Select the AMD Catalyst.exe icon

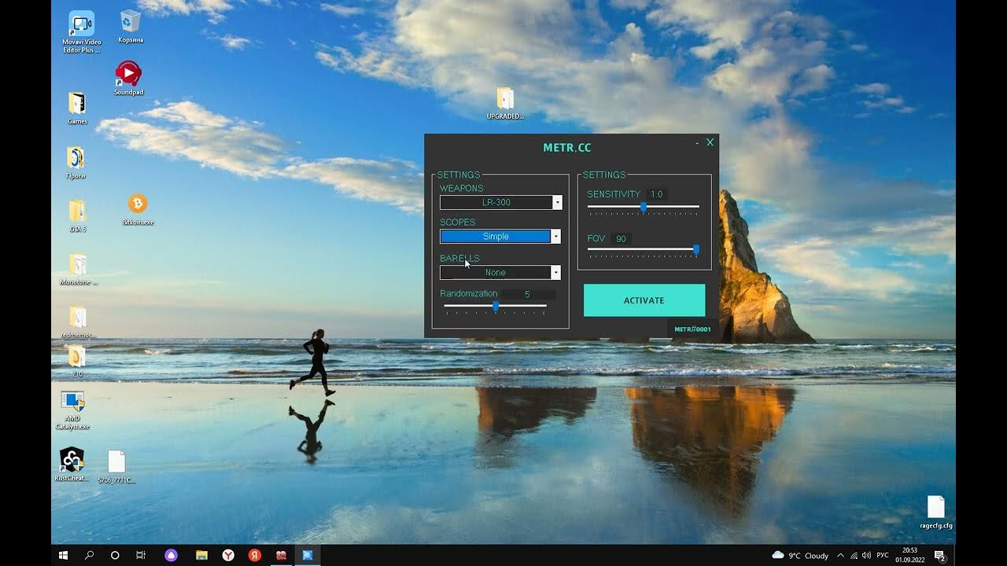click(72, 410)
